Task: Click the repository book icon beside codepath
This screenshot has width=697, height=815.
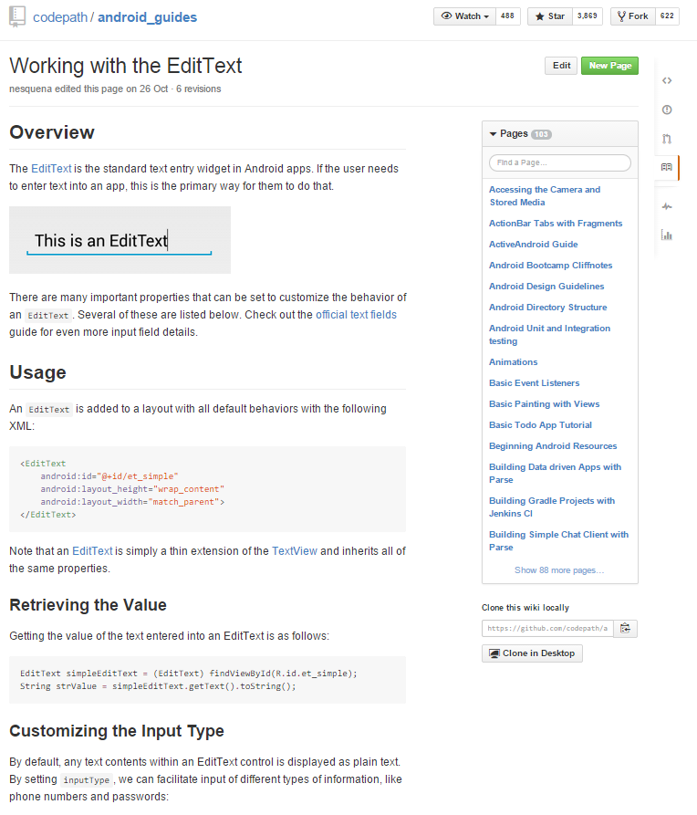Action: tap(17, 17)
